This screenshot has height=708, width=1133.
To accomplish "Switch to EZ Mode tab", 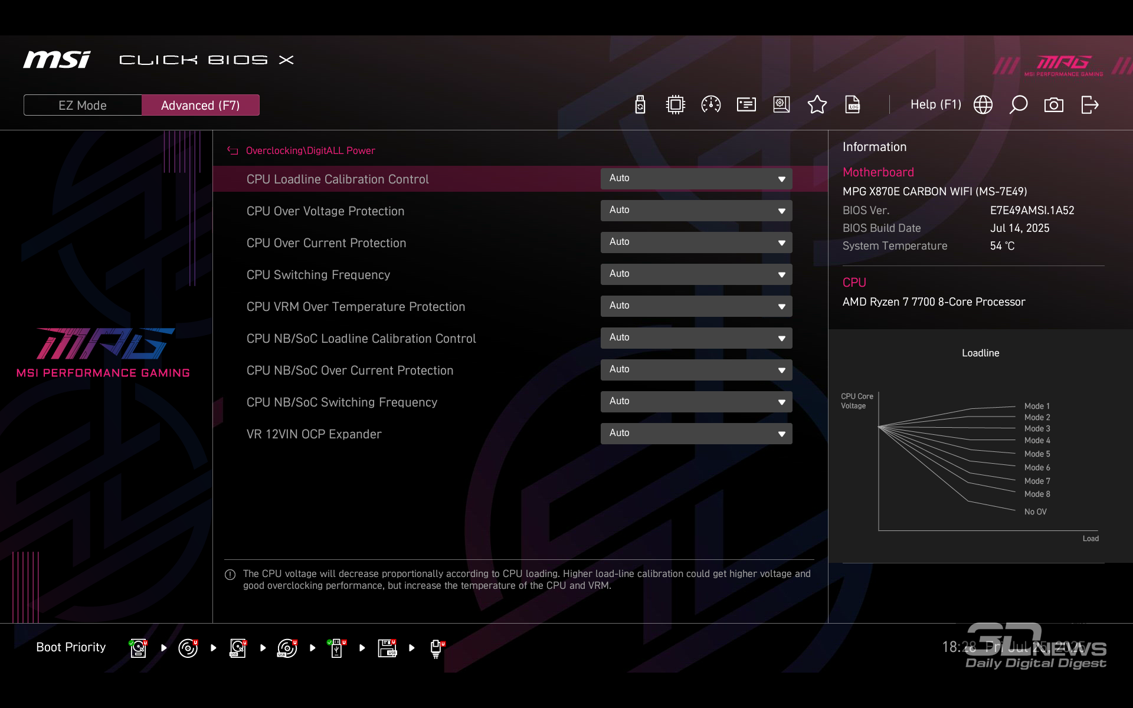I will click(83, 105).
